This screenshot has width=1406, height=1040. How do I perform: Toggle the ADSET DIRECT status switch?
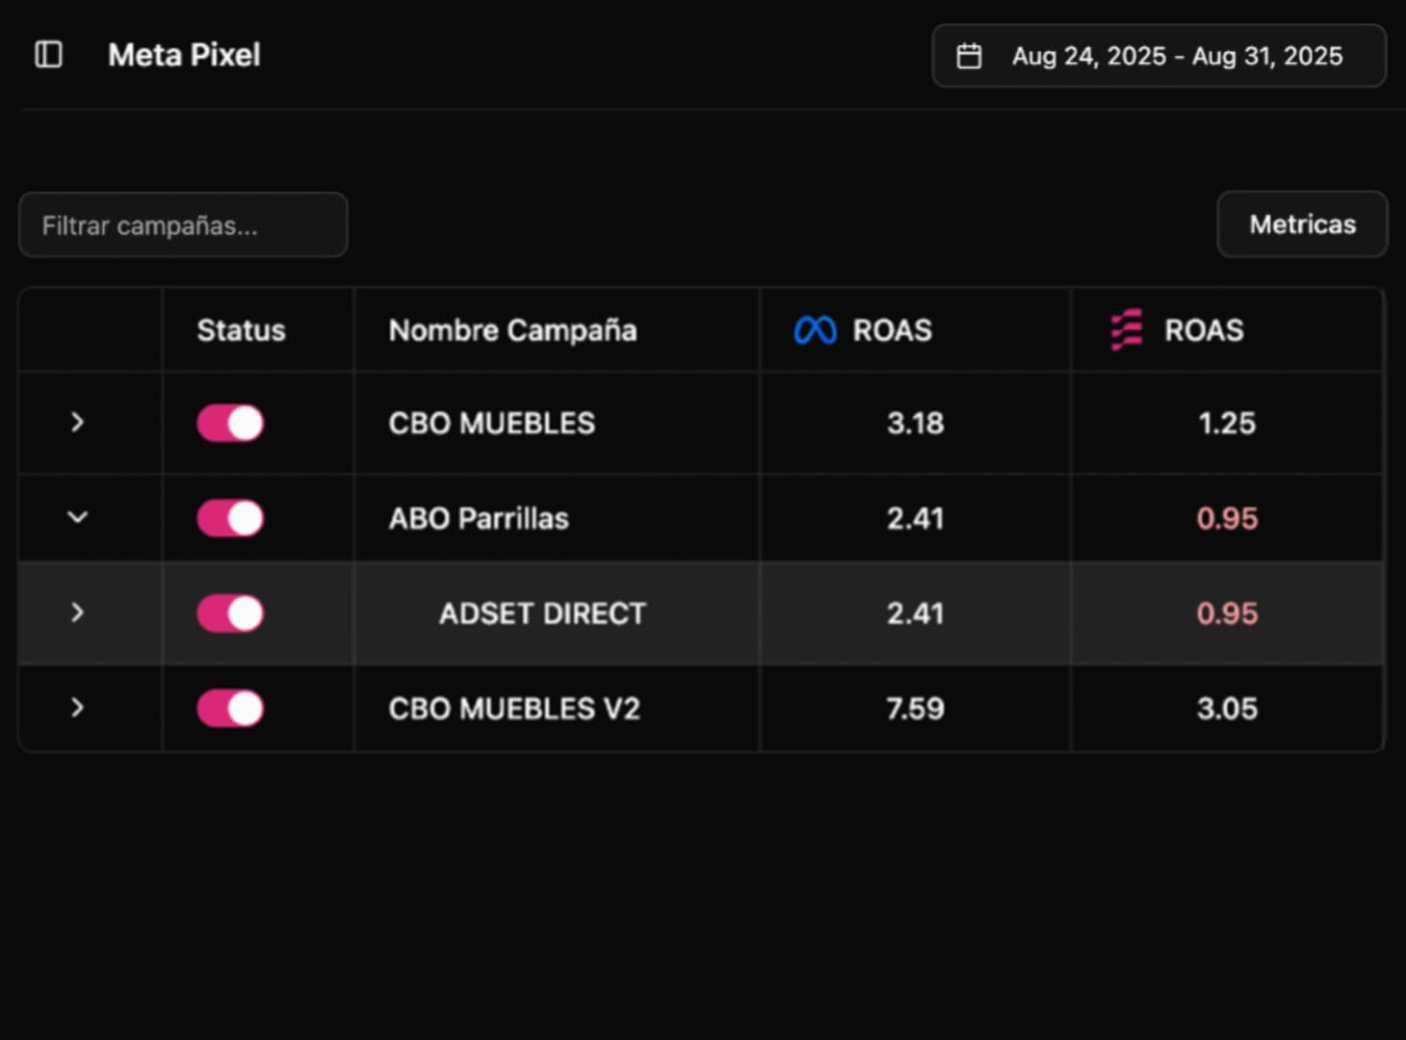[230, 613]
